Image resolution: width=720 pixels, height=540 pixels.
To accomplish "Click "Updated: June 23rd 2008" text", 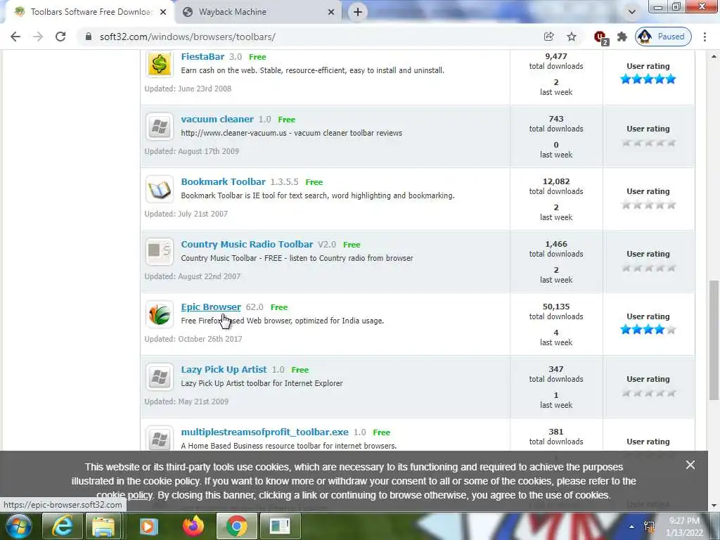I will coord(188,89).
